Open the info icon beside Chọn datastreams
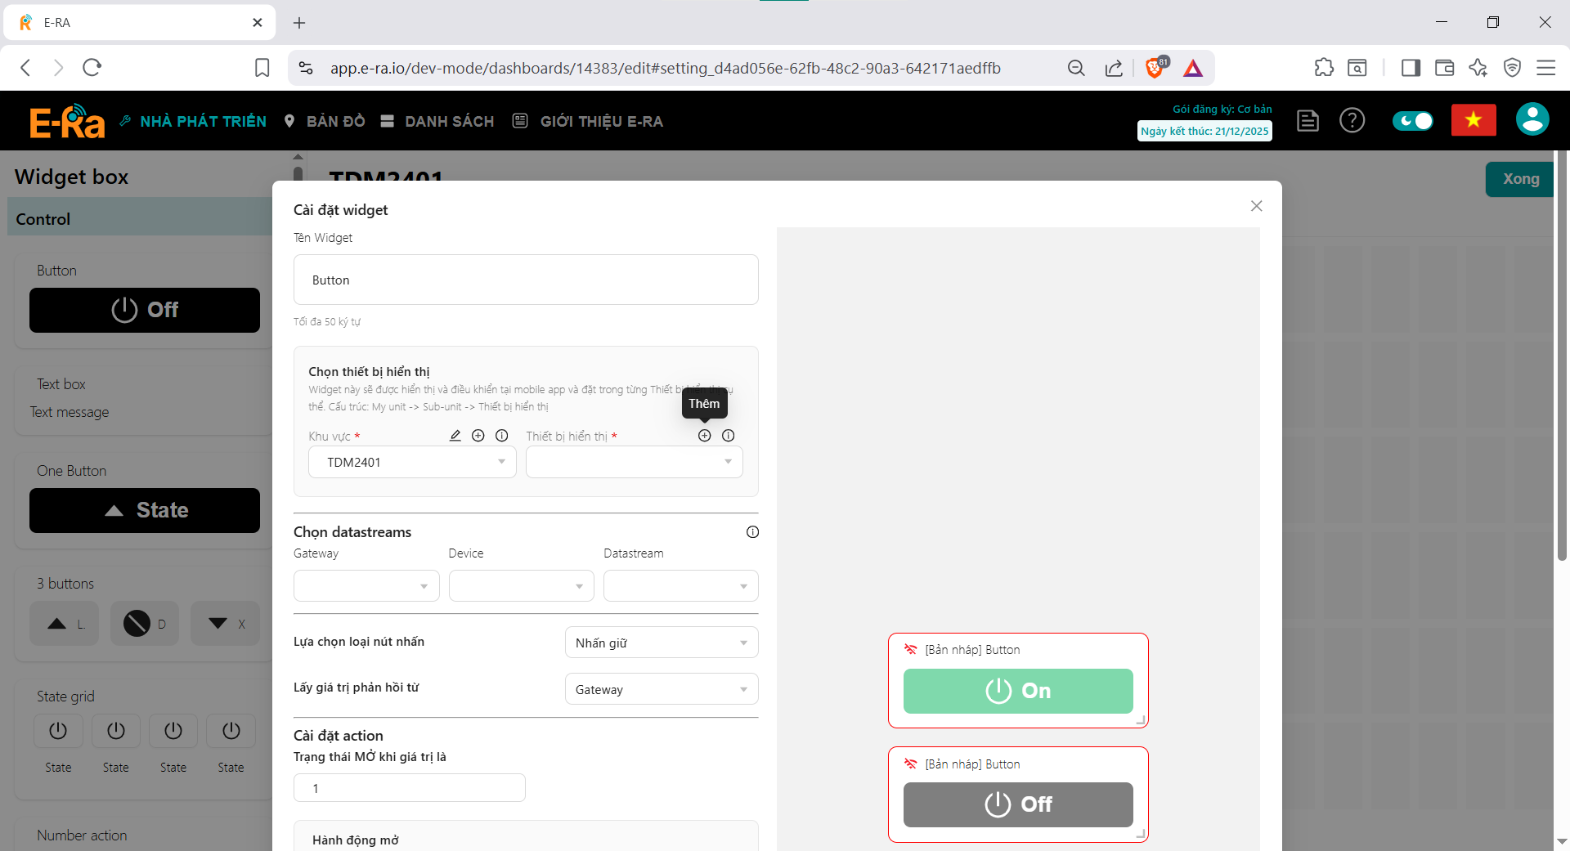1570x851 pixels. [752, 532]
